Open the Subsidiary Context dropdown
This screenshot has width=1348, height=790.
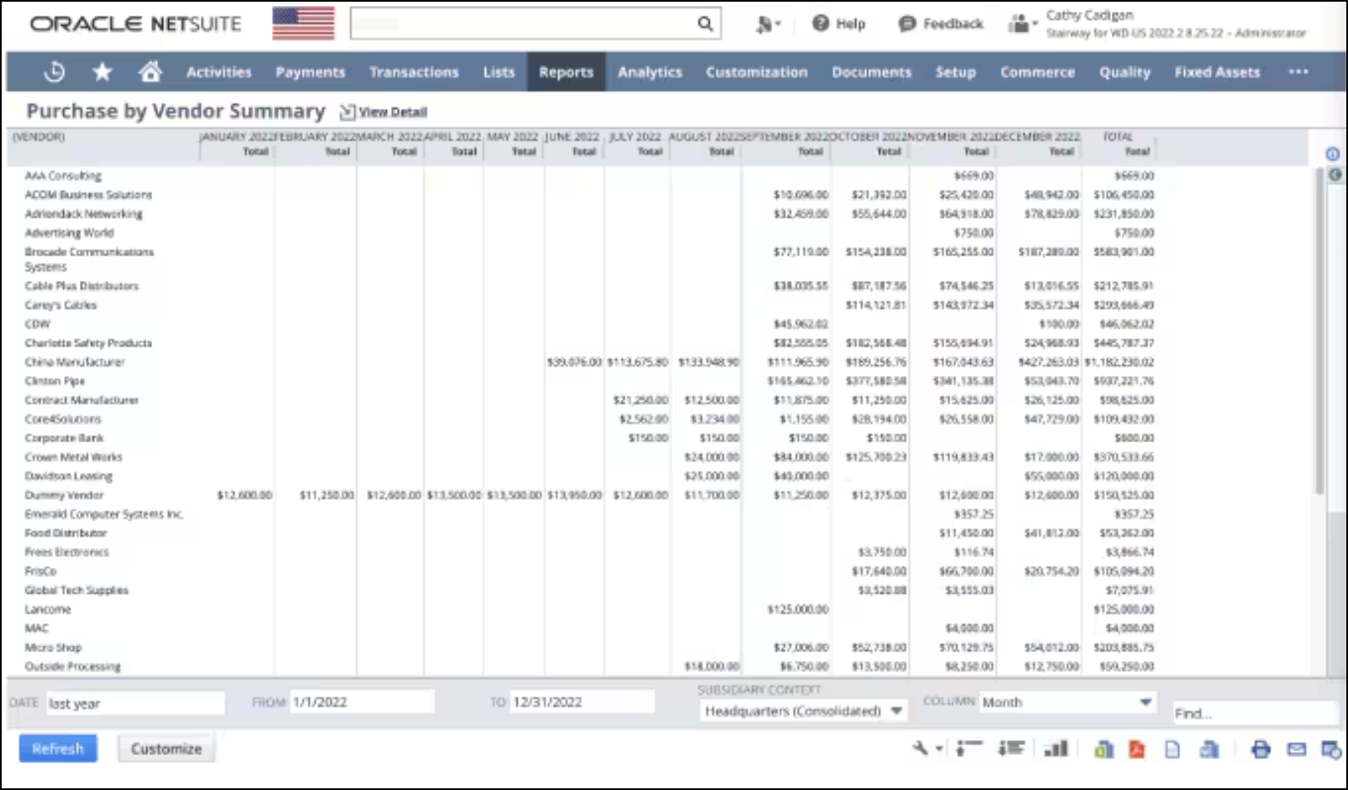click(x=804, y=711)
